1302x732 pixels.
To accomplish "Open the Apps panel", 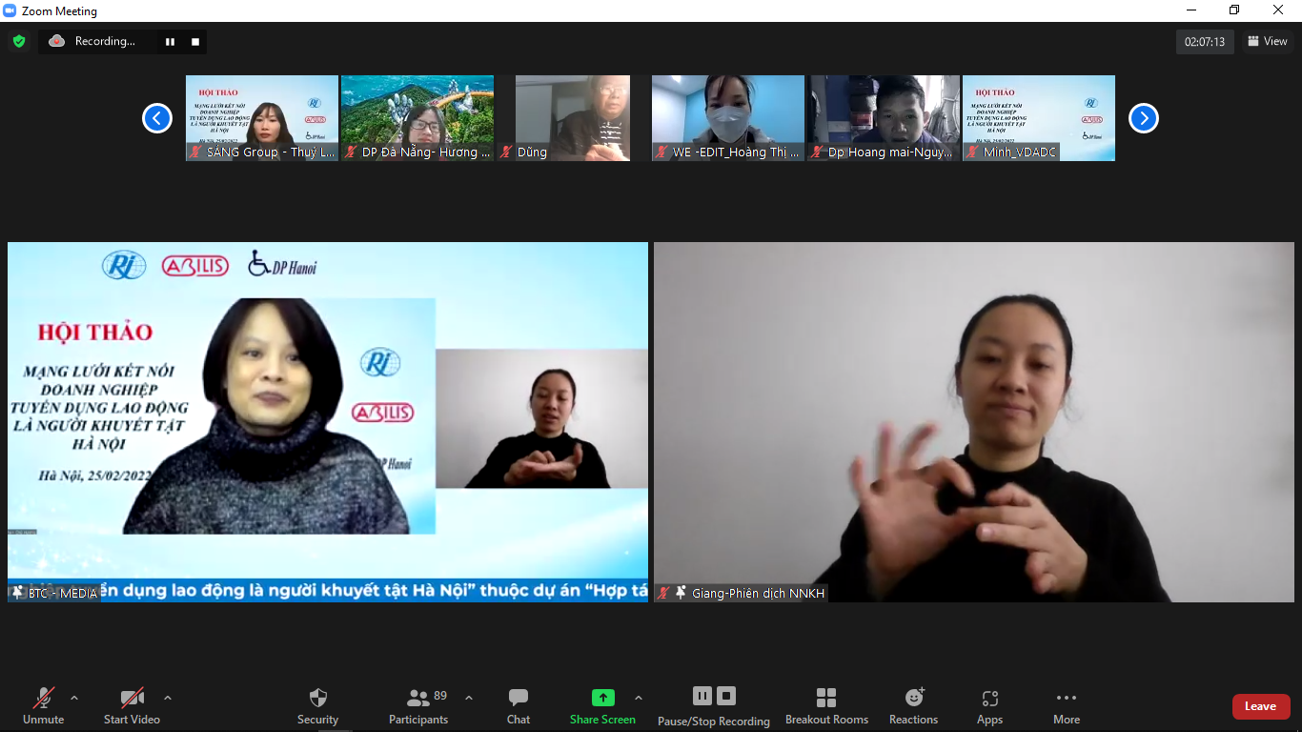I will tap(989, 706).
